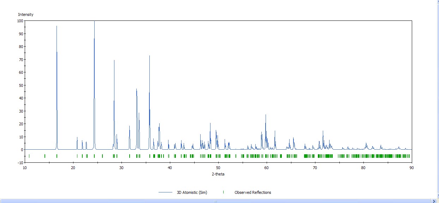This screenshot has height=203, width=439.
Task: Click the scrollbar's right arrow button
Action: 433,201
